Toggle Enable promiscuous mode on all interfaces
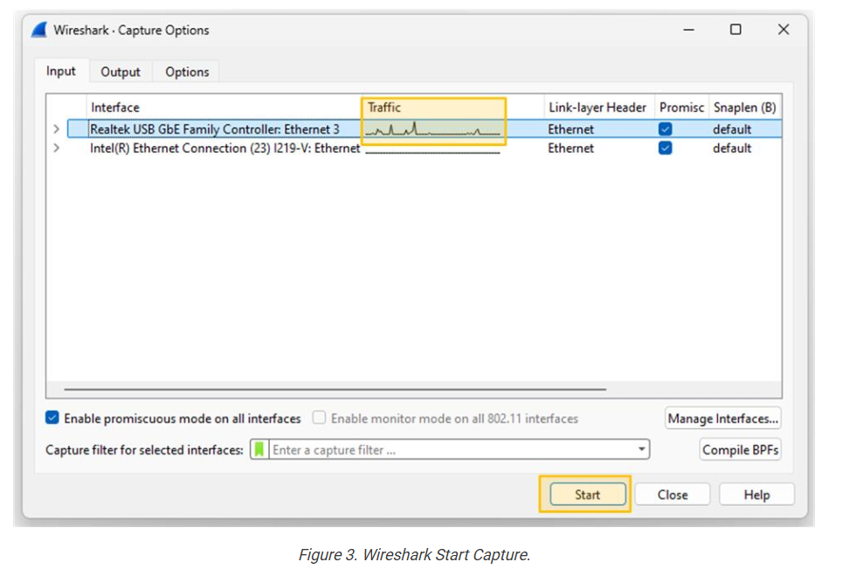The width and height of the screenshot is (856, 583). (53, 419)
